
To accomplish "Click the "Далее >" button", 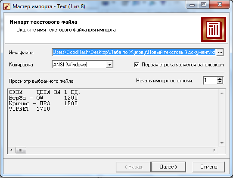I will tap(168, 167).
